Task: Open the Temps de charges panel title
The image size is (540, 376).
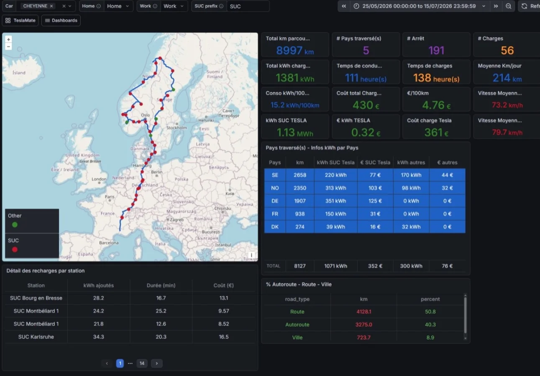Action: coord(430,66)
